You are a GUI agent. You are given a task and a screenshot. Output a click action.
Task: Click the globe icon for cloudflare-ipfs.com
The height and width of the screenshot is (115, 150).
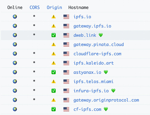pos(15,54)
